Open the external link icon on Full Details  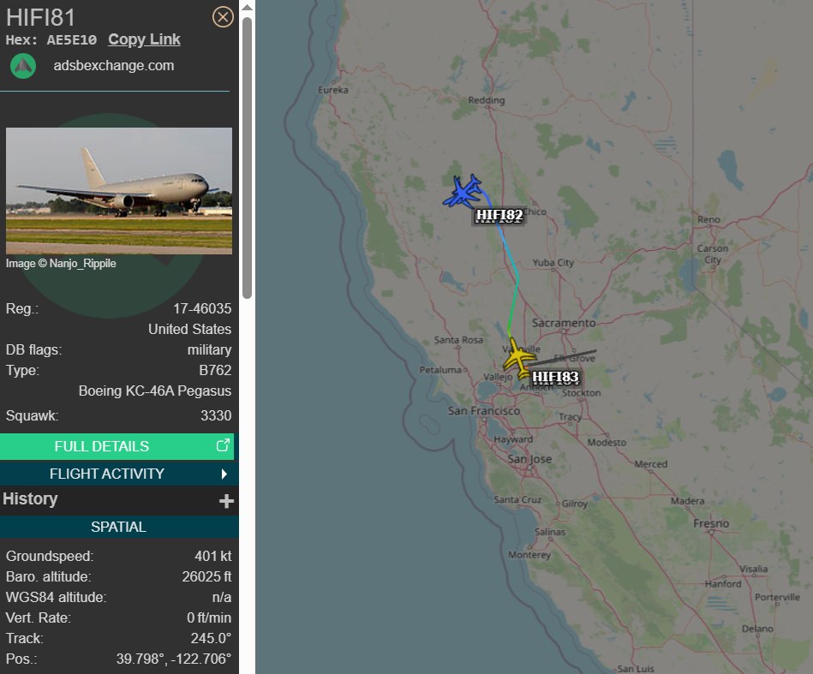pyautogui.click(x=223, y=445)
